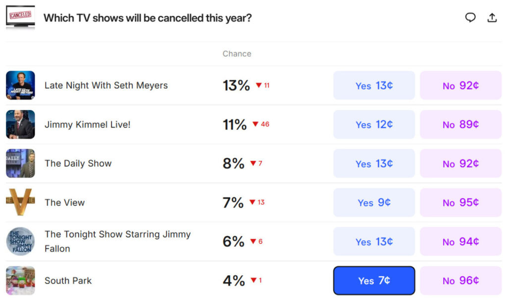Viewport: 507px width, 299px height.
Task: Open the Late Night Seth Meyers thumbnail
Action: pos(20,85)
